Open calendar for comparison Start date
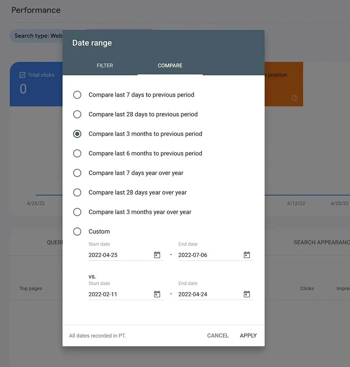350x367 pixels. pyautogui.click(x=157, y=294)
